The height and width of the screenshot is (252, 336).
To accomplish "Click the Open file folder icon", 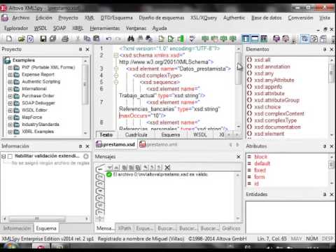I will pyautogui.click(x=21, y=38).
